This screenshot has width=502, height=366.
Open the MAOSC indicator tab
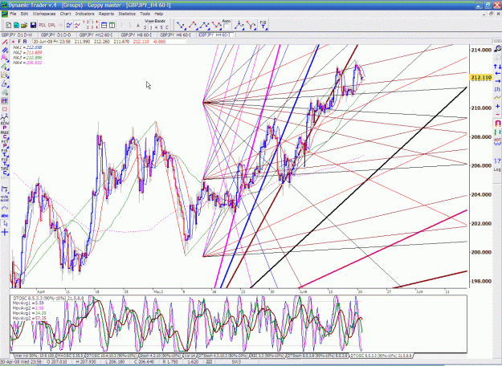[x=71, y=356]
